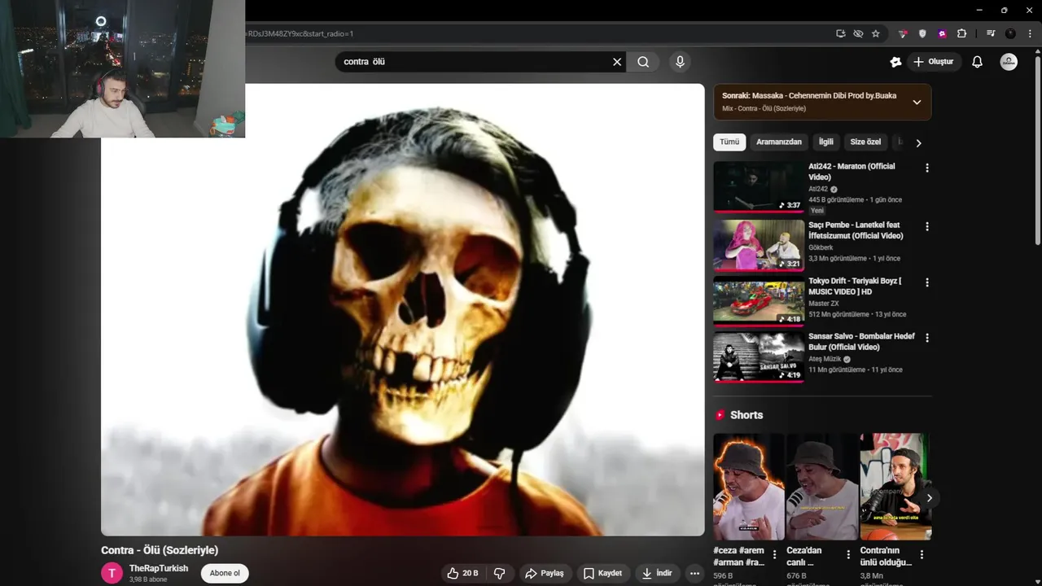Open the Ceza'dan canlı short thumbnail

click(821, 487)
